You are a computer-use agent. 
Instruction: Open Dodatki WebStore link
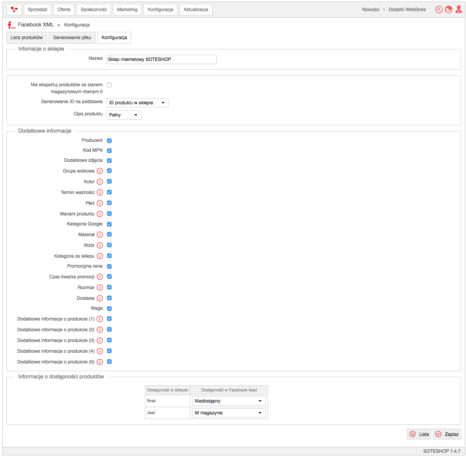pyautogui.click(x=407, y=10)
